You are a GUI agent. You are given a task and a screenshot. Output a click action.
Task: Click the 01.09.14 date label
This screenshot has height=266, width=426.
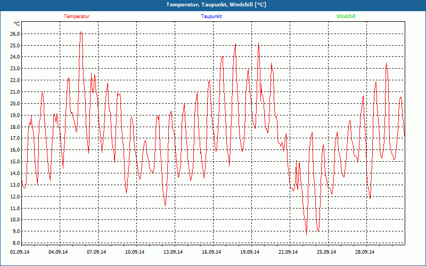coord(20,252)
